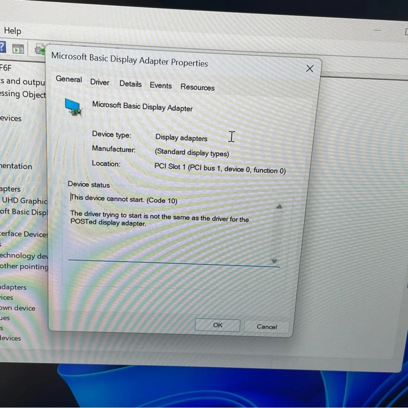
Task: Click the update driver toolbar icon with gear
Action: tap(40, 49)
